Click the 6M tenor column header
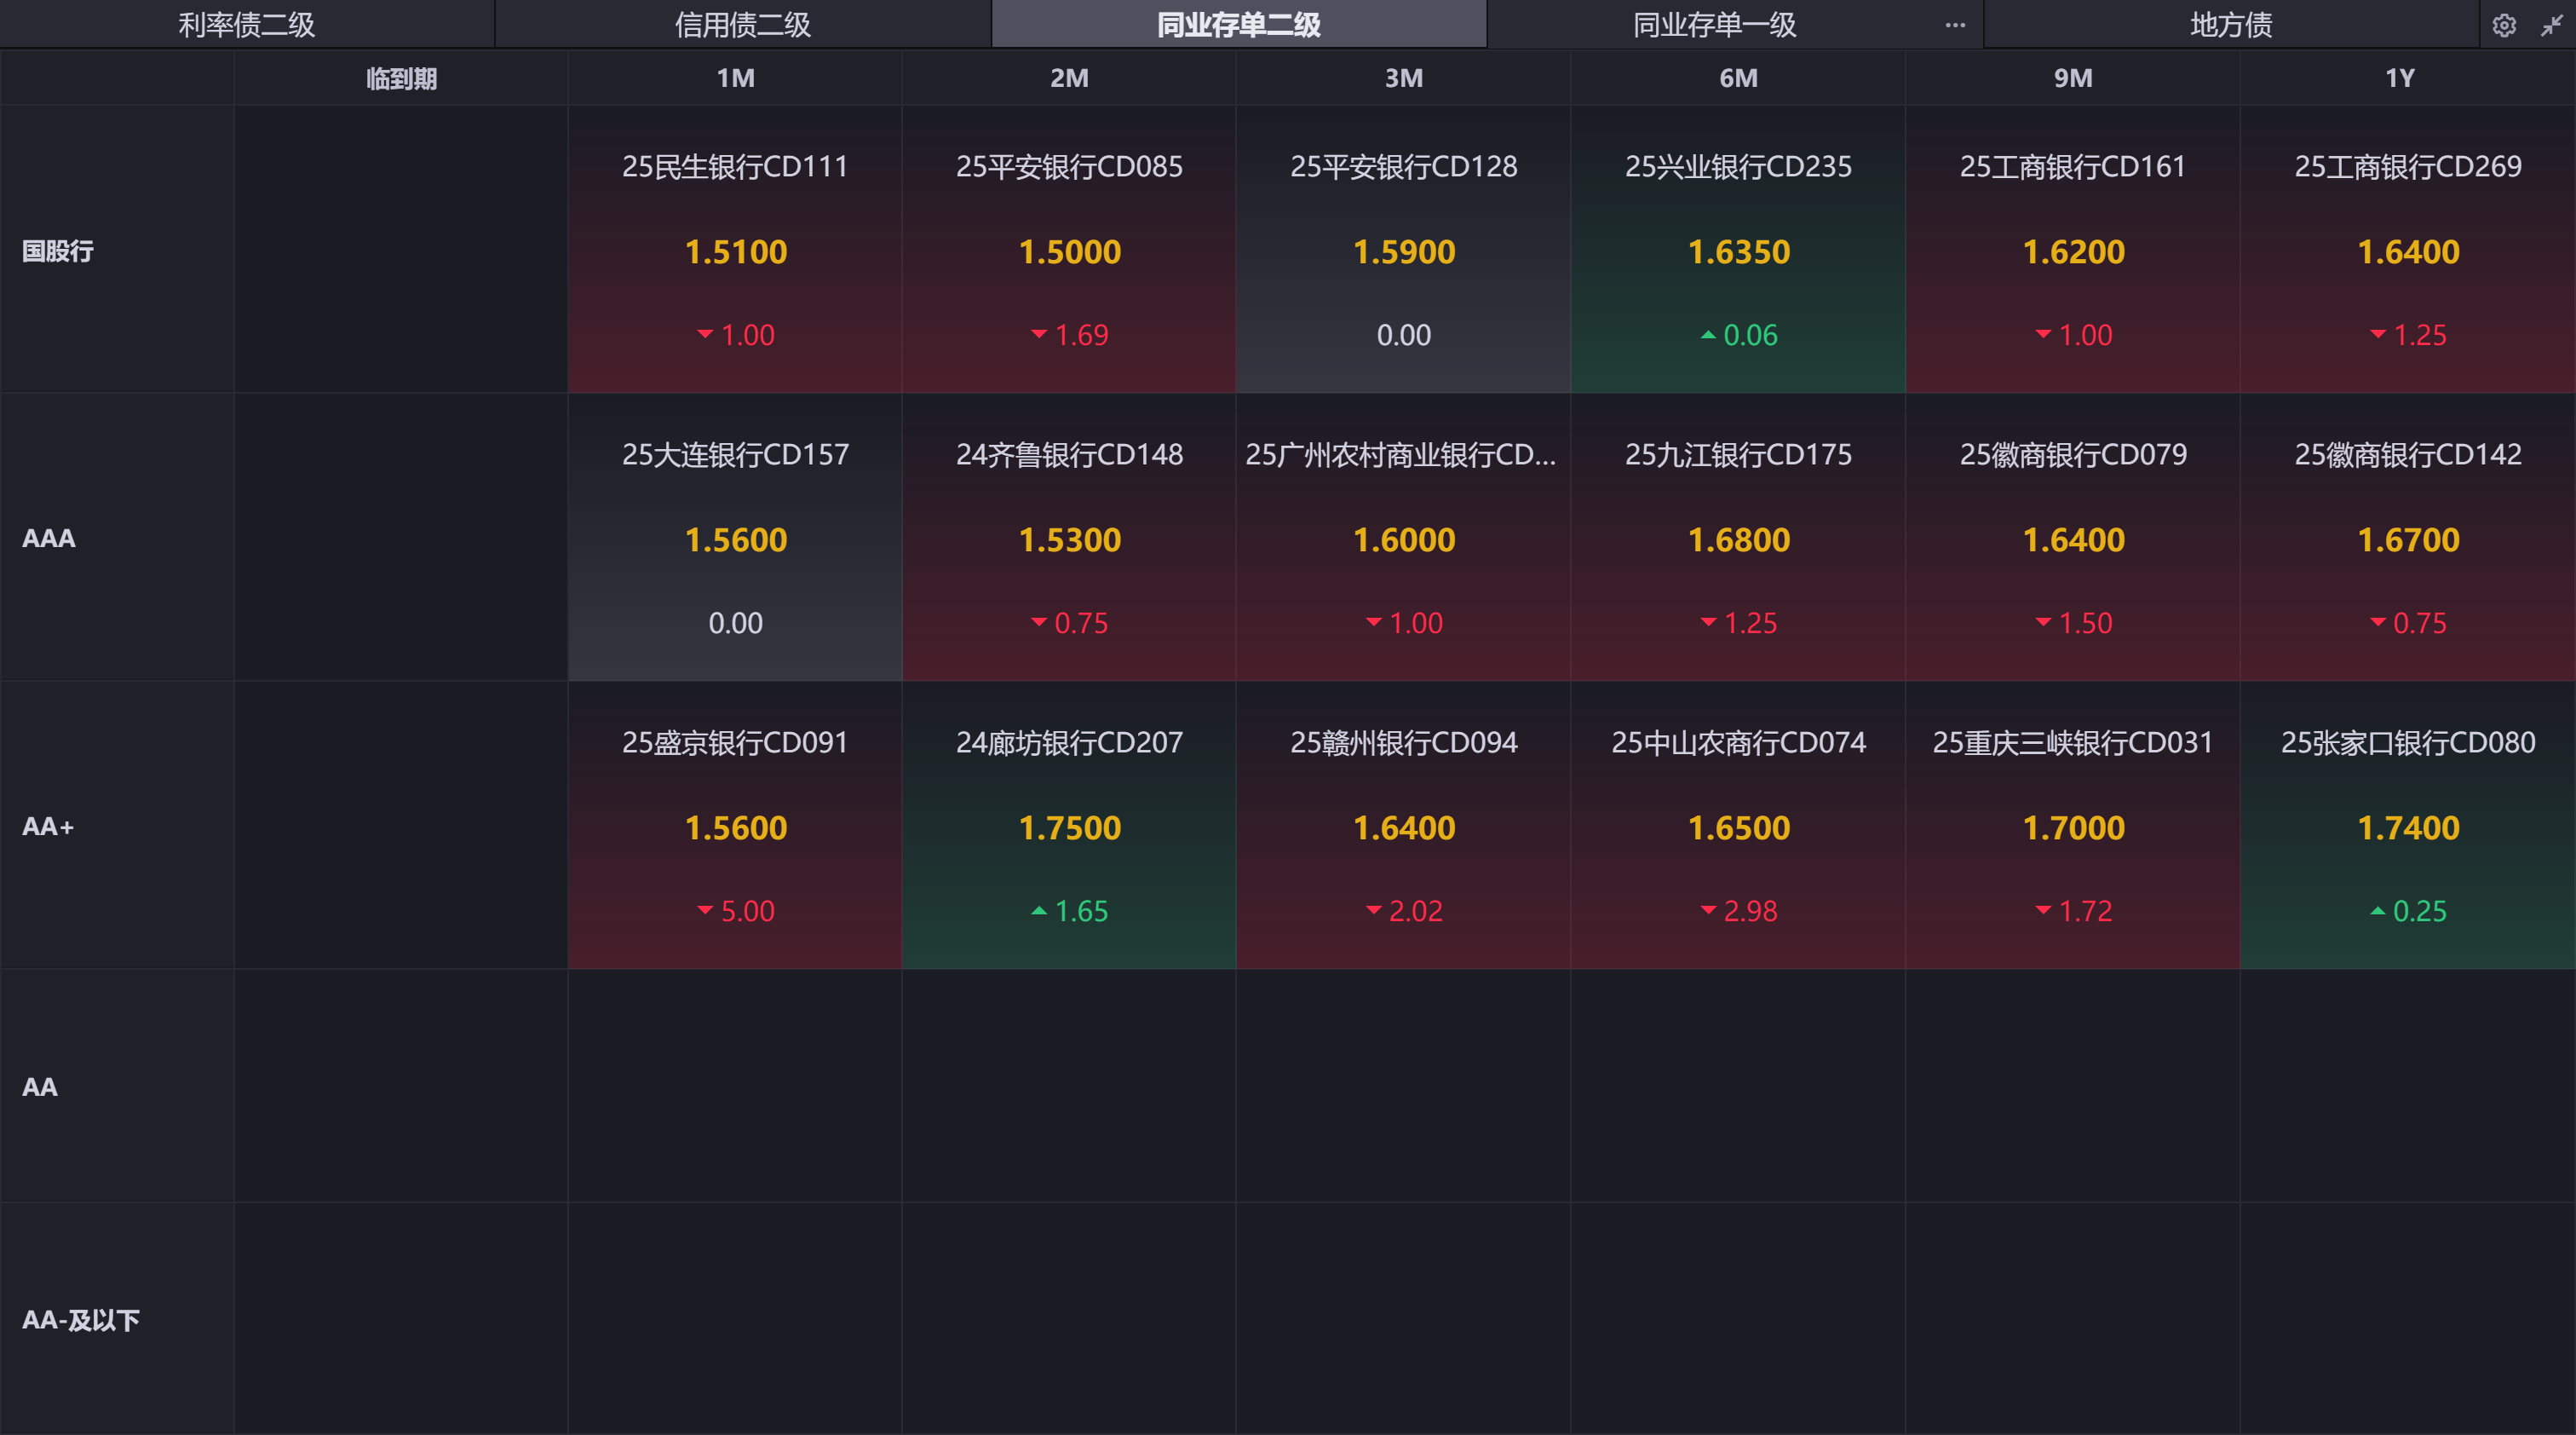This screenshot has width=2576, height=1435. point(1738,78)
